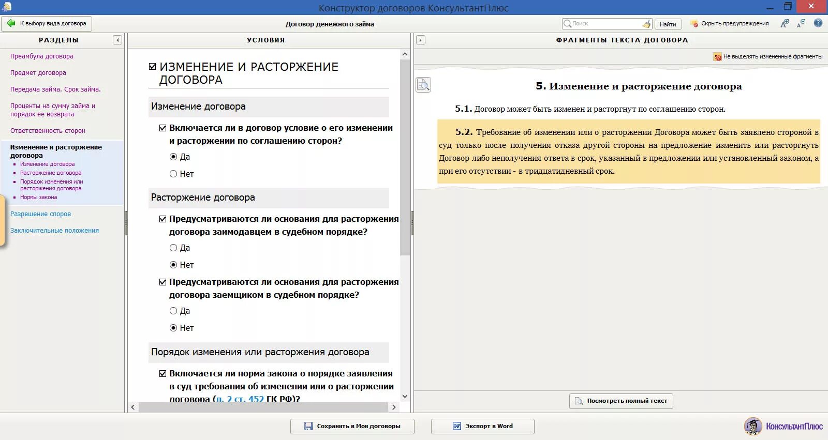Toggle checkbox for borrower termination grounds question
The width and height of the screenshot is (828, 440).
tap(163, 282)
